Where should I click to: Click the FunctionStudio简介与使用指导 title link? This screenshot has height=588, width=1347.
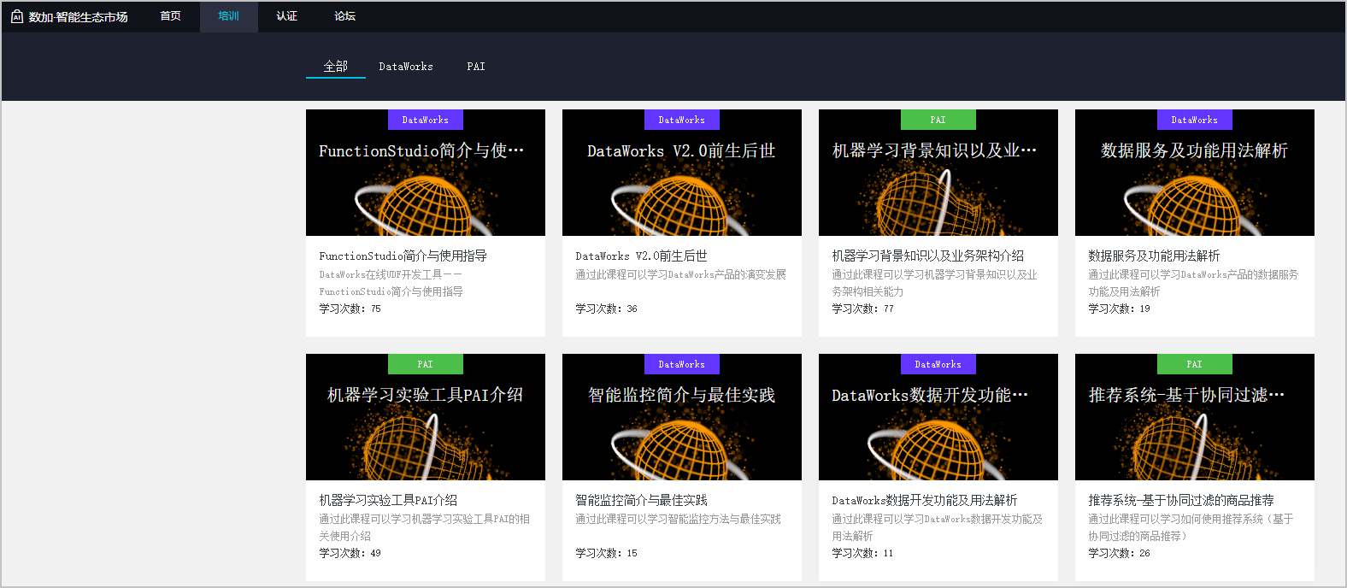(403, 256)
